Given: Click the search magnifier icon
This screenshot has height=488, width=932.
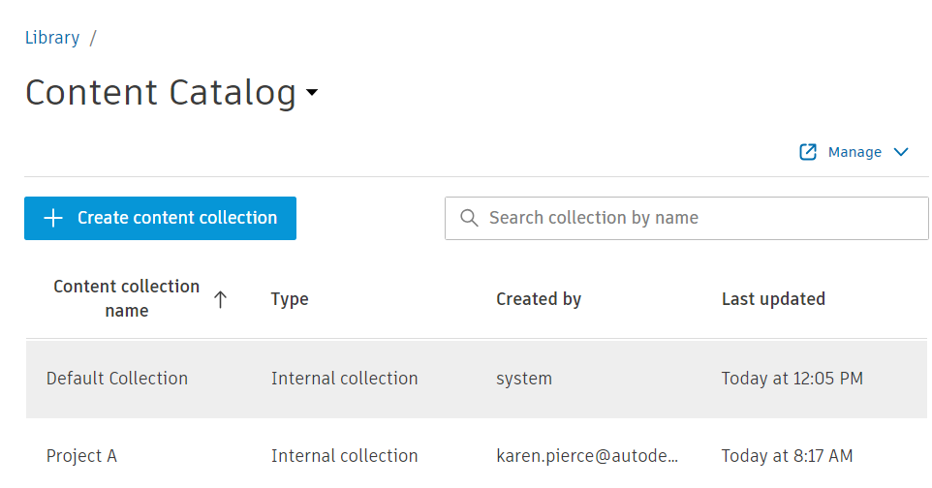Looking at the screenshot, I should pyautogui.click(x=469, y=218).
